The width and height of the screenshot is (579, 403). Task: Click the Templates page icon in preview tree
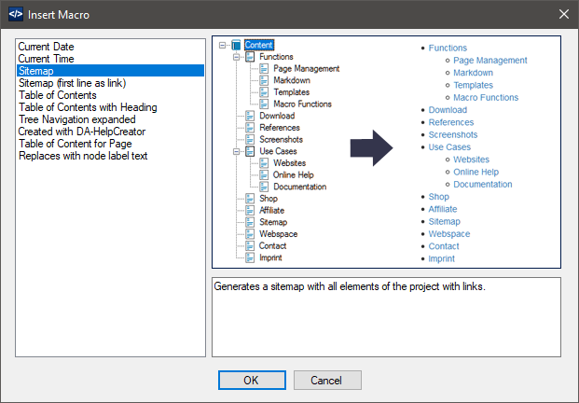(264, 92)
